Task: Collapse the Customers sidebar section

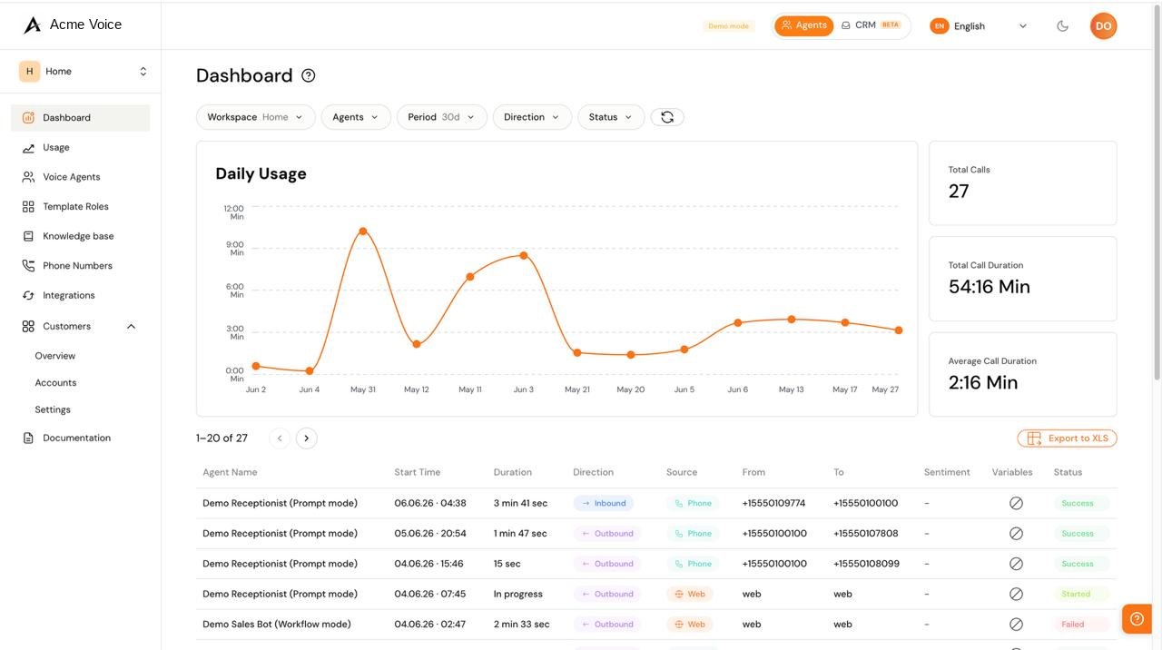Action: click(x=131, y=327)
